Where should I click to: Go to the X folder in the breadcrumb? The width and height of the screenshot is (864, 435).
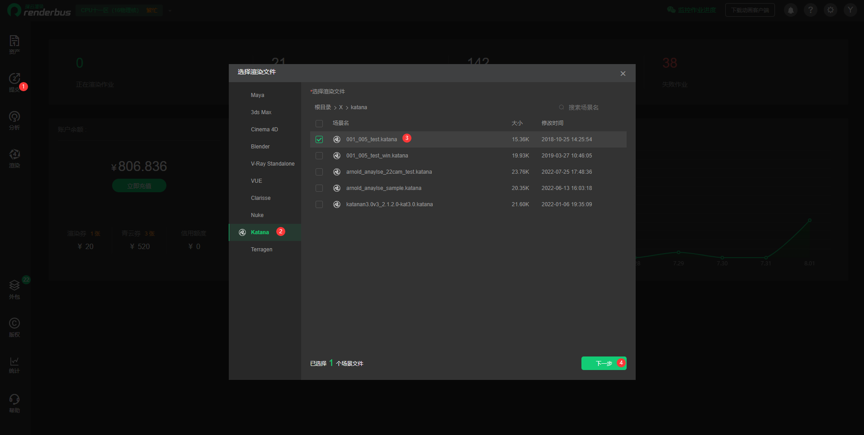(x=341, y=107)
